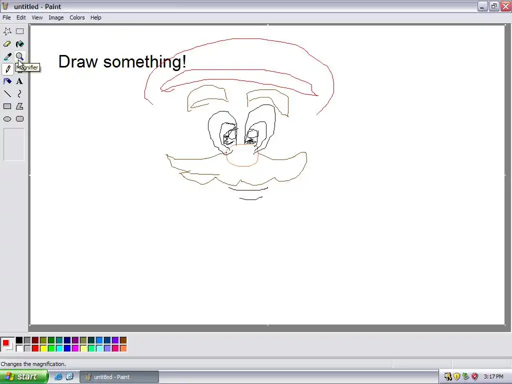Click the untitled - Paint taskbar button

coord(119,377)
